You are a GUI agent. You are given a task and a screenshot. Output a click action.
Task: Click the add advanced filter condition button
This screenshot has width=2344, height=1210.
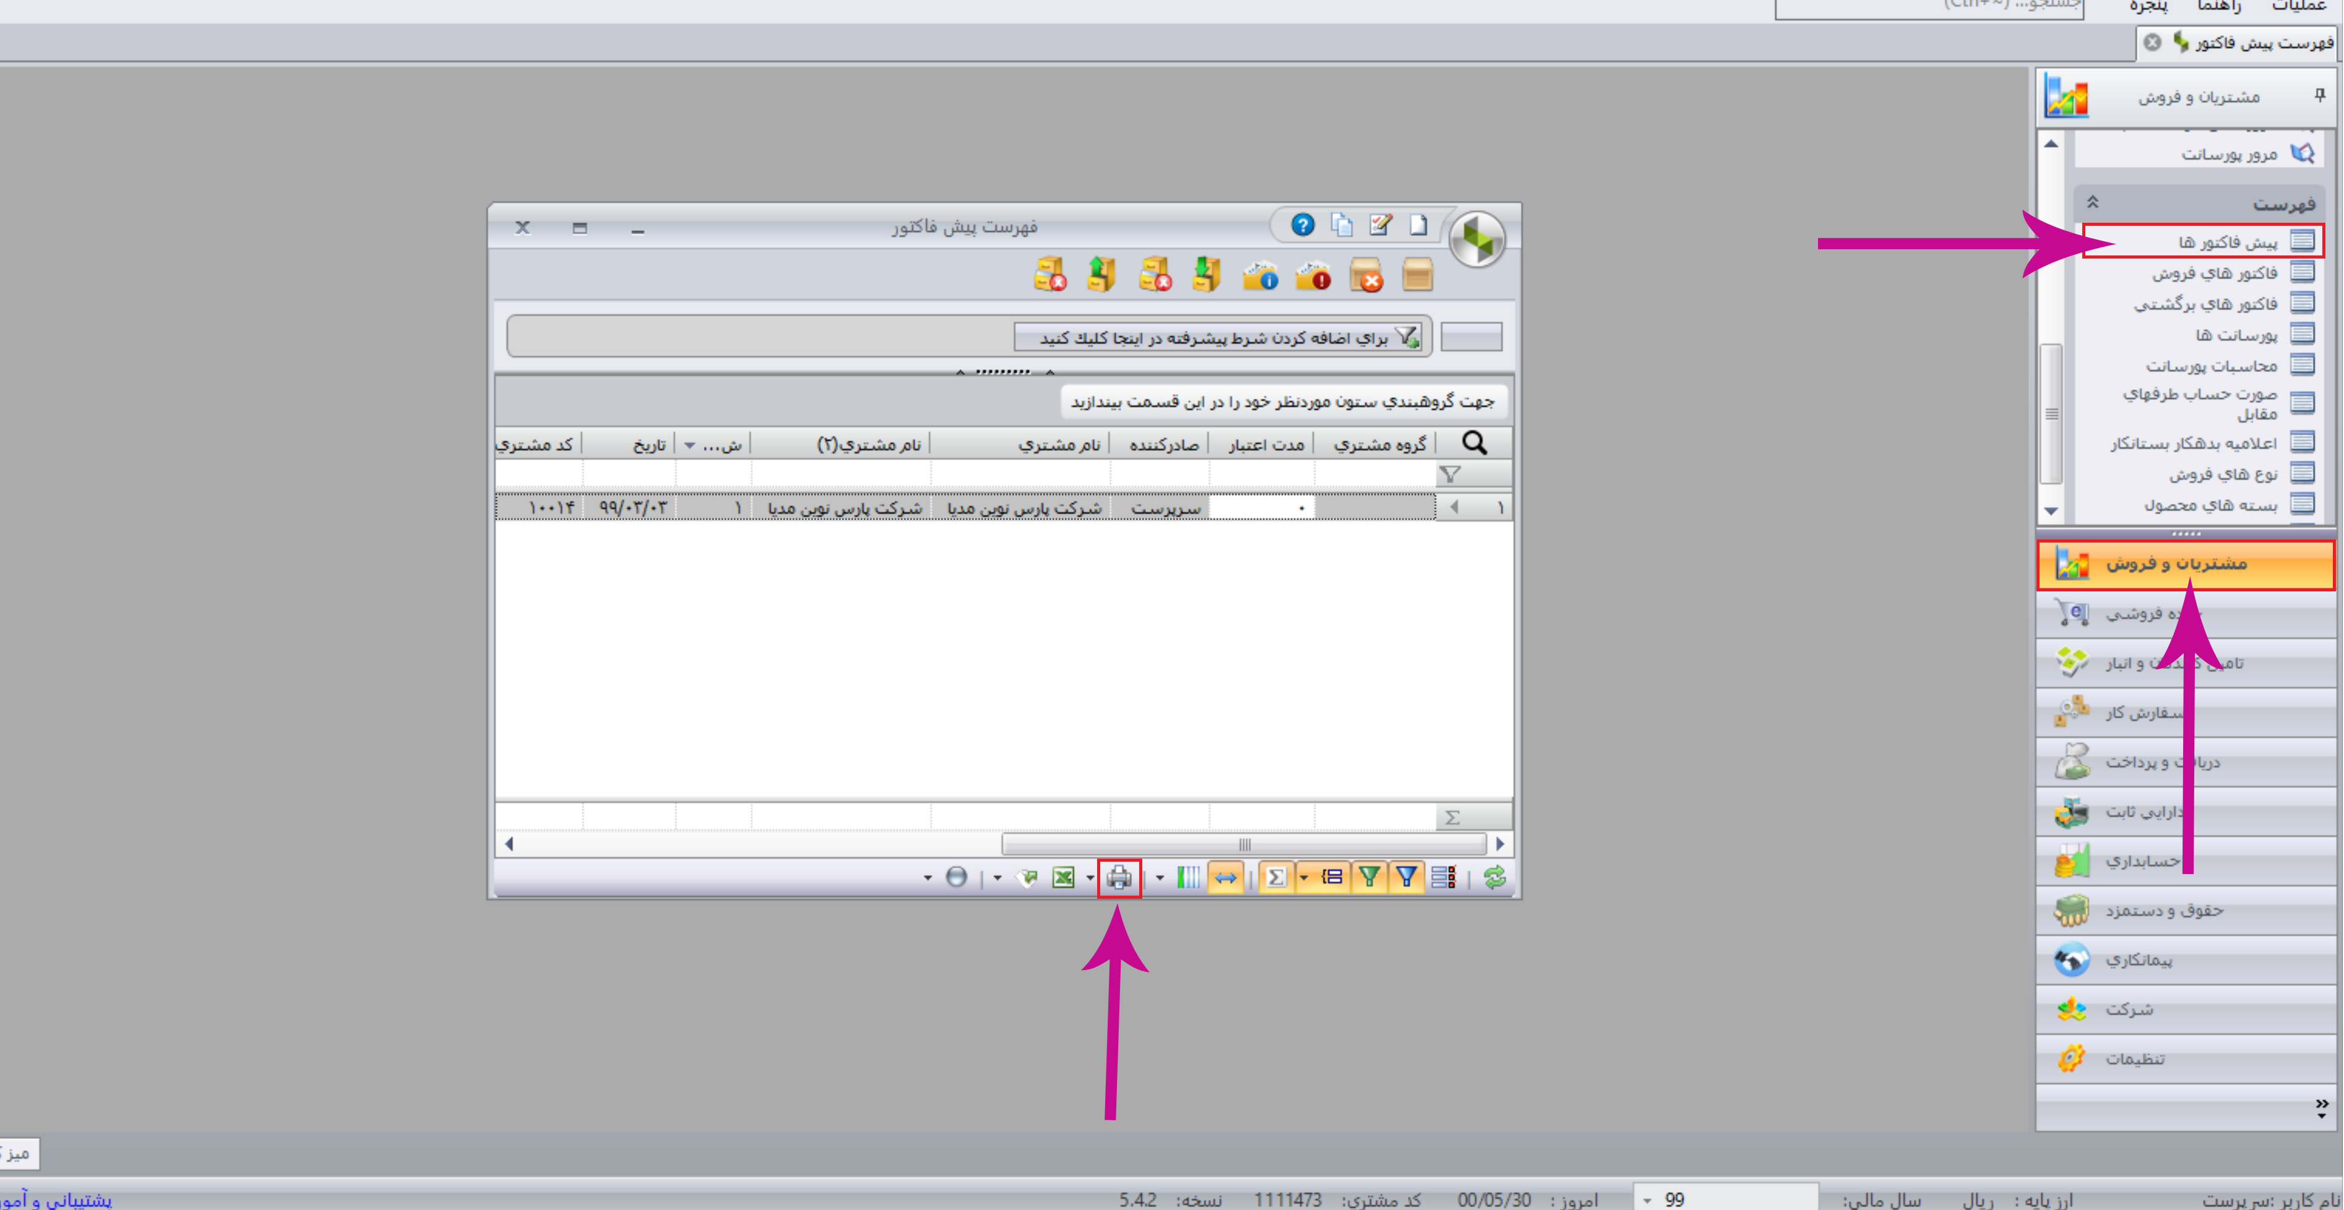click(1218, 338)
